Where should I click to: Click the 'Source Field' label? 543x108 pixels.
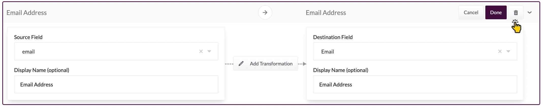[x=28, y=37]
